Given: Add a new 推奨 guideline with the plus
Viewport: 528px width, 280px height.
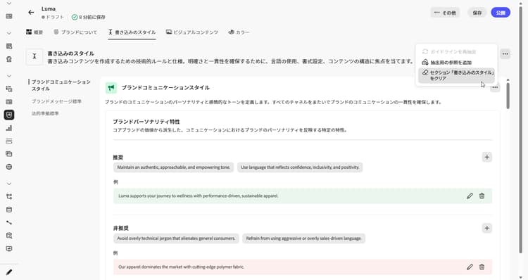Looking at the screenshot, I should point(486,157).
